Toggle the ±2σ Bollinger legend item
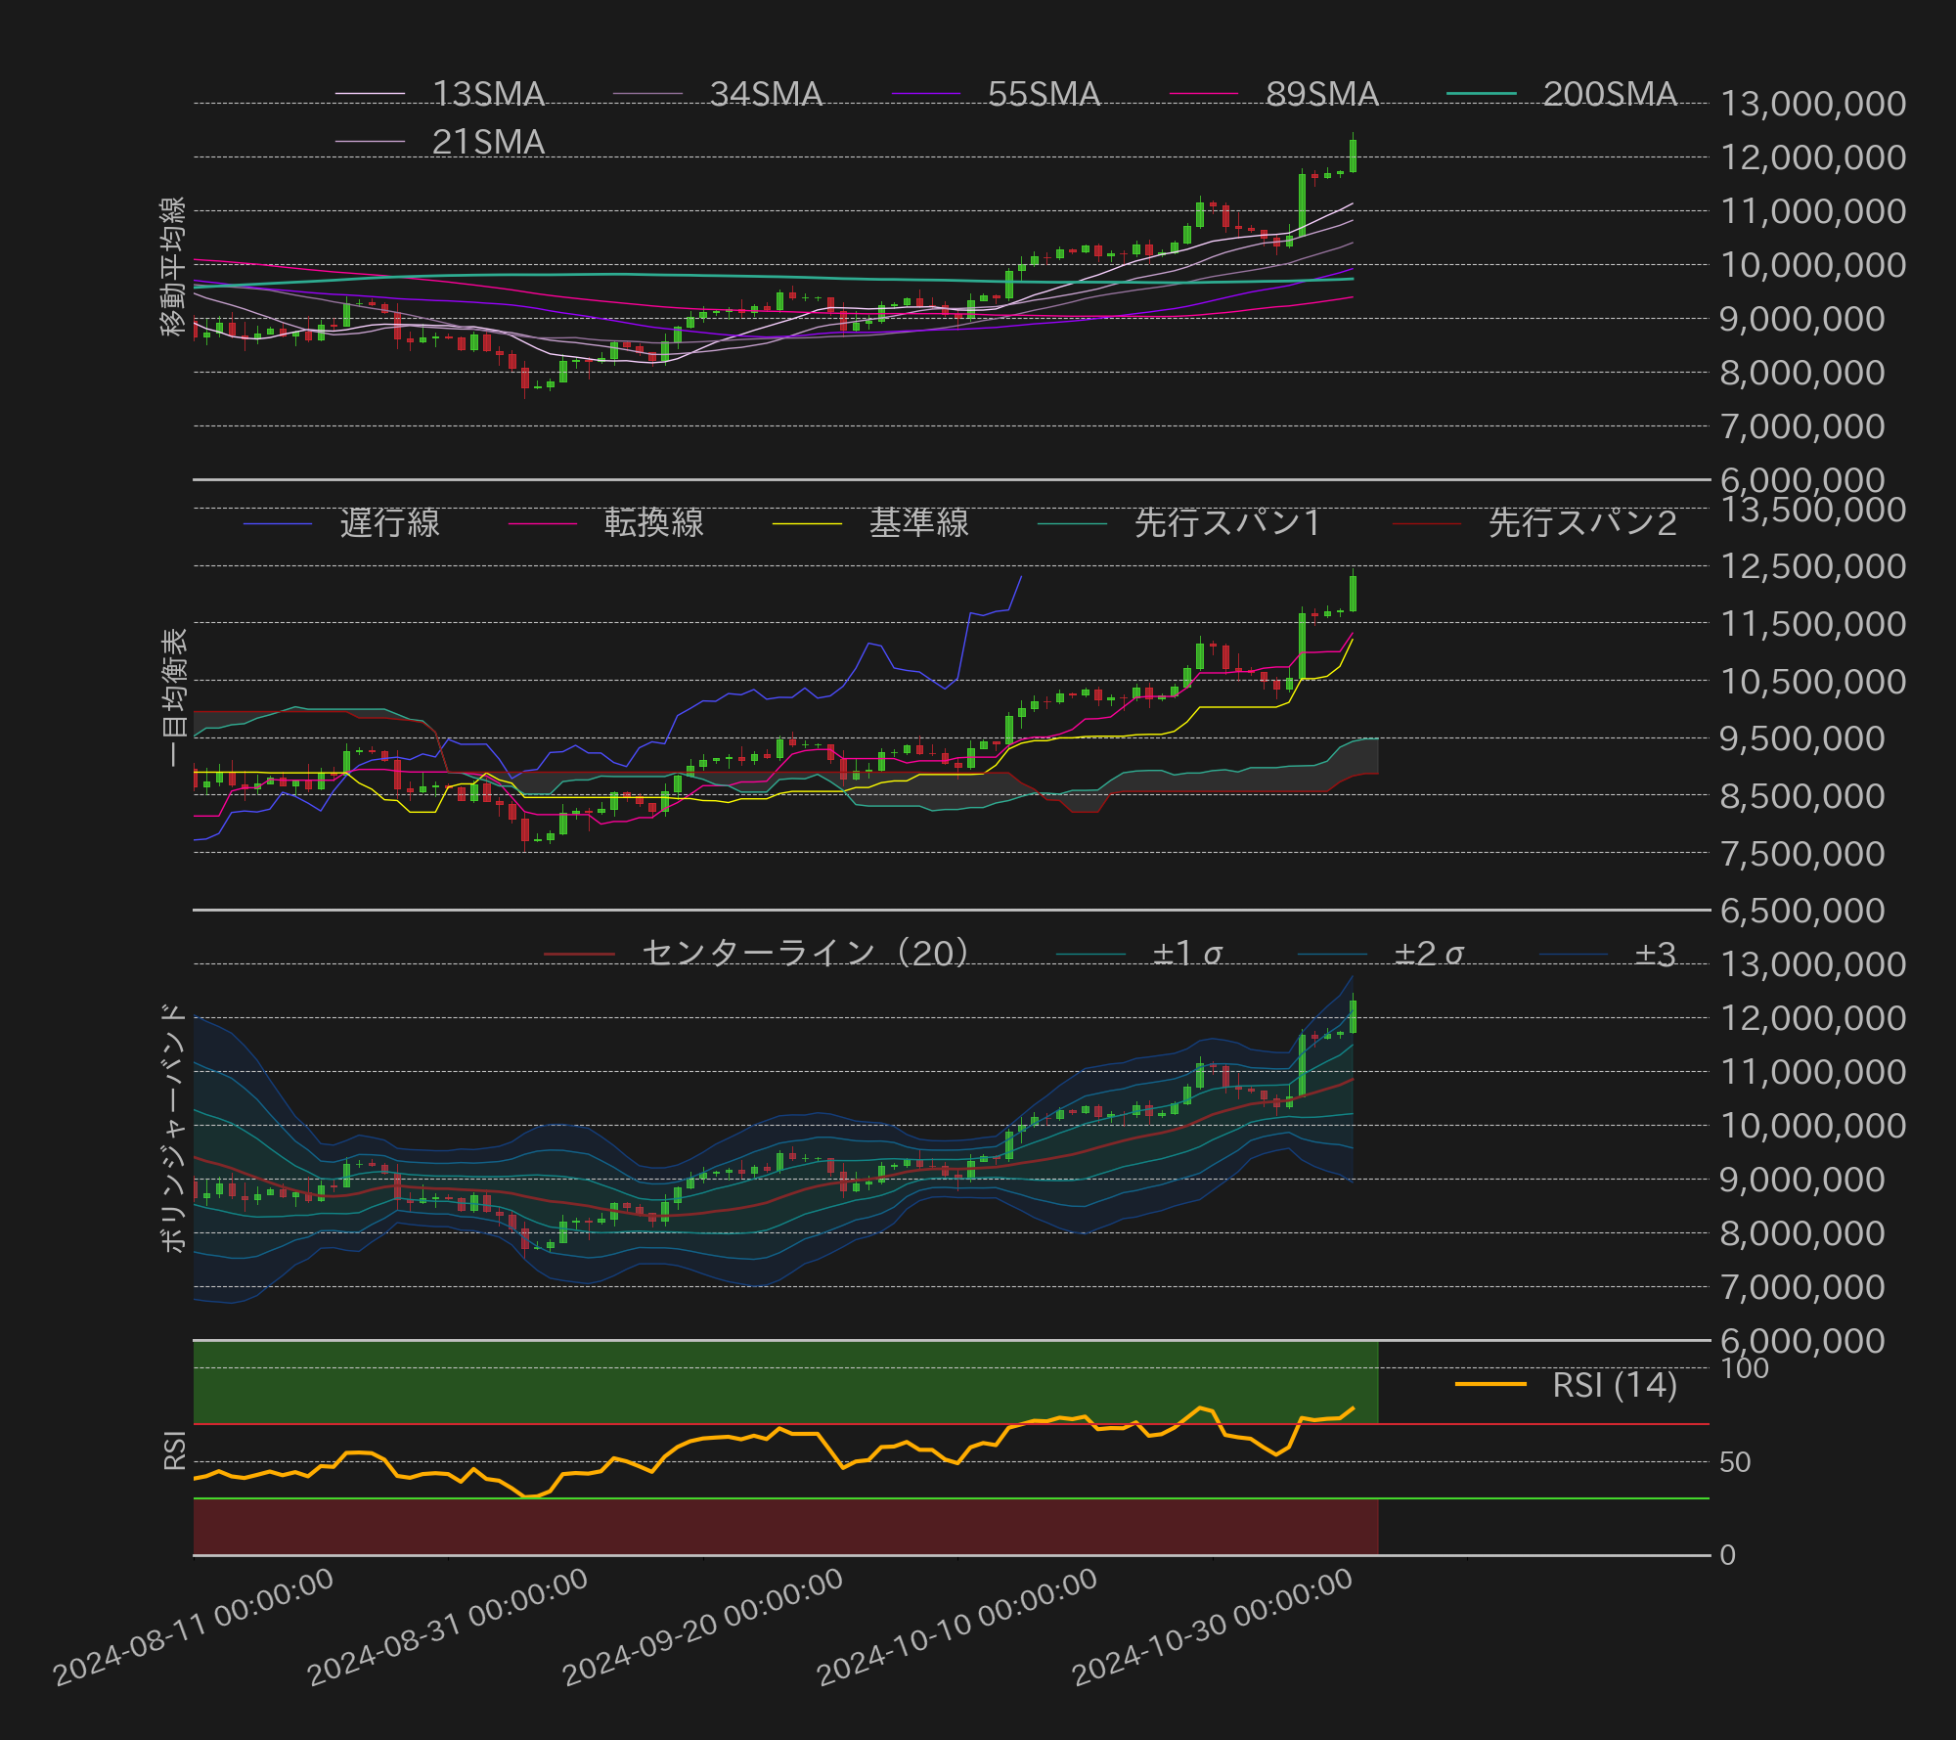 (x=1428, y=954)
